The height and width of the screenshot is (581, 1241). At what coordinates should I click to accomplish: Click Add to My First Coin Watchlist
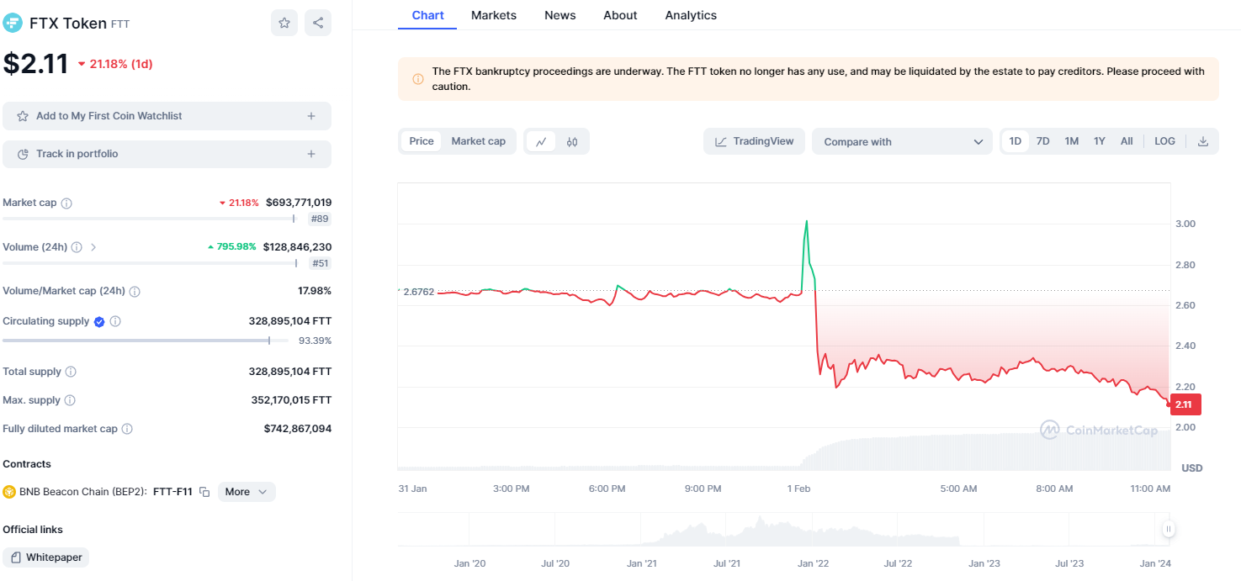pyautogui.click(x=167, y=116)
